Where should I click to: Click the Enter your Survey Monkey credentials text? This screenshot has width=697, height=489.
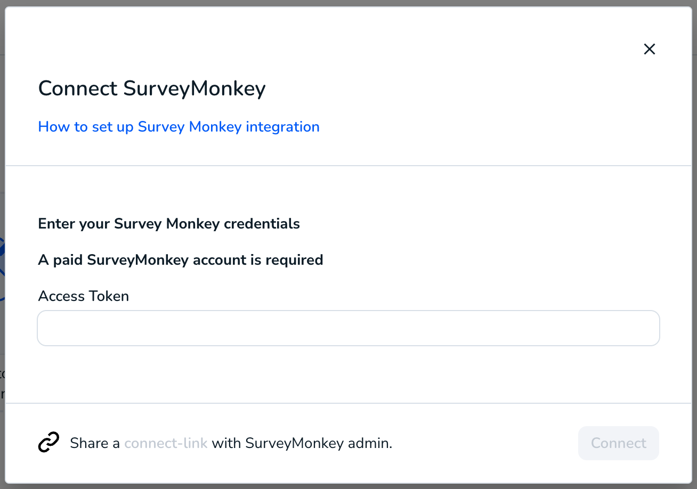coord(169,224)
